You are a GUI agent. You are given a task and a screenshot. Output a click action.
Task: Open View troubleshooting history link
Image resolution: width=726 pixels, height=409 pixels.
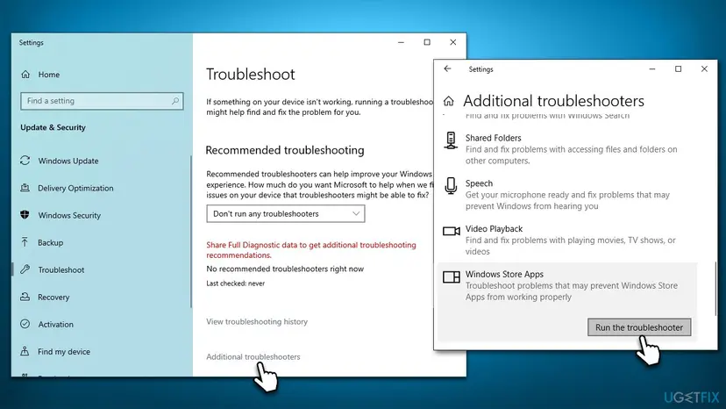[257, 321]
